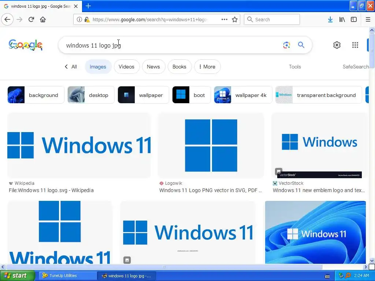
Task: Click vertical scrollbar up arrow
Action: click(372, 30)
